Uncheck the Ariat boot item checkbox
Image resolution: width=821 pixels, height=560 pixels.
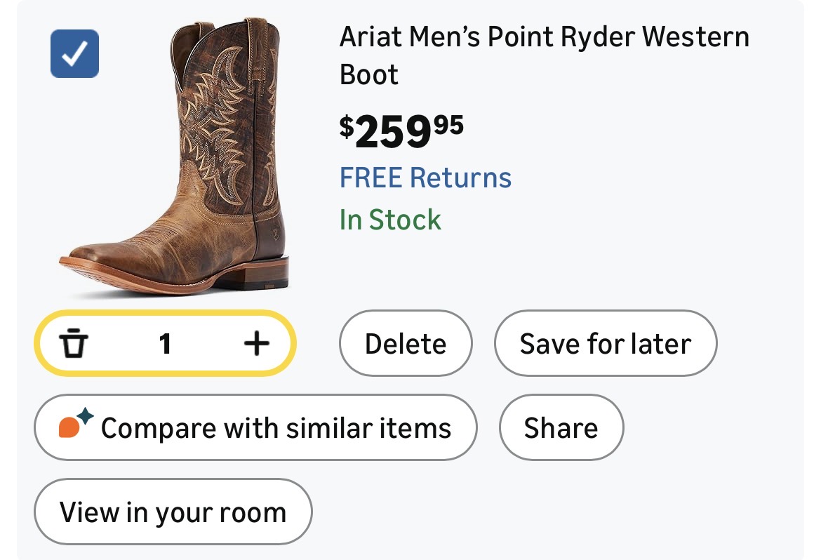point(74,53)
